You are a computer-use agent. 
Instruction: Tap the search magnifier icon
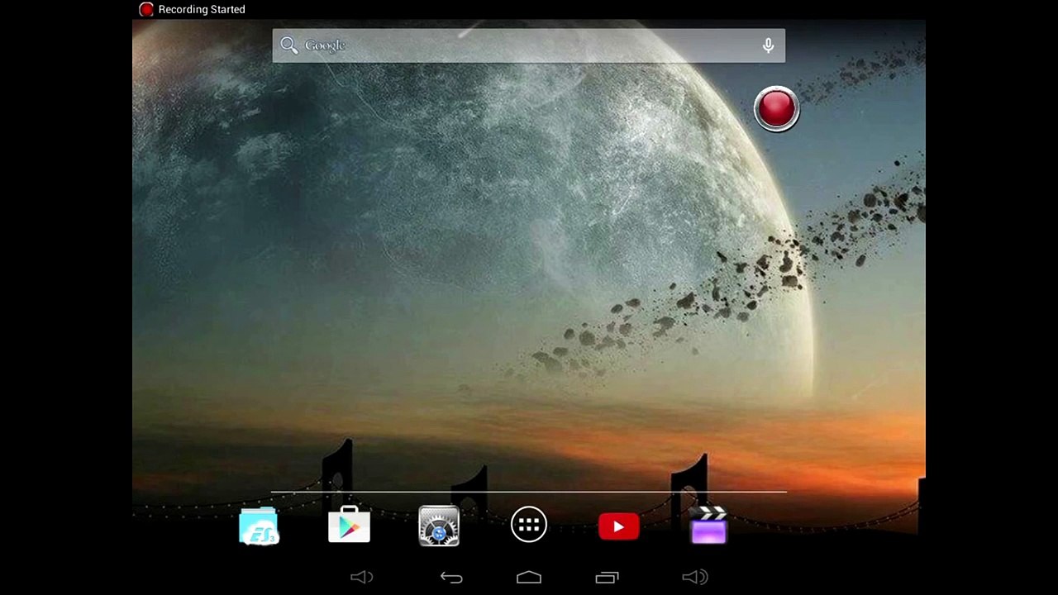pos(288,45)
